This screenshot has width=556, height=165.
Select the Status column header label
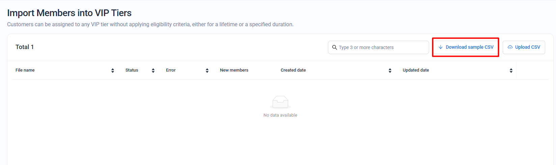click(x=132, y=70)
